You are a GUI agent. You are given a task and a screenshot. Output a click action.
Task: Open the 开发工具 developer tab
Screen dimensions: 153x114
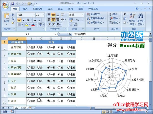coord(93,9)
